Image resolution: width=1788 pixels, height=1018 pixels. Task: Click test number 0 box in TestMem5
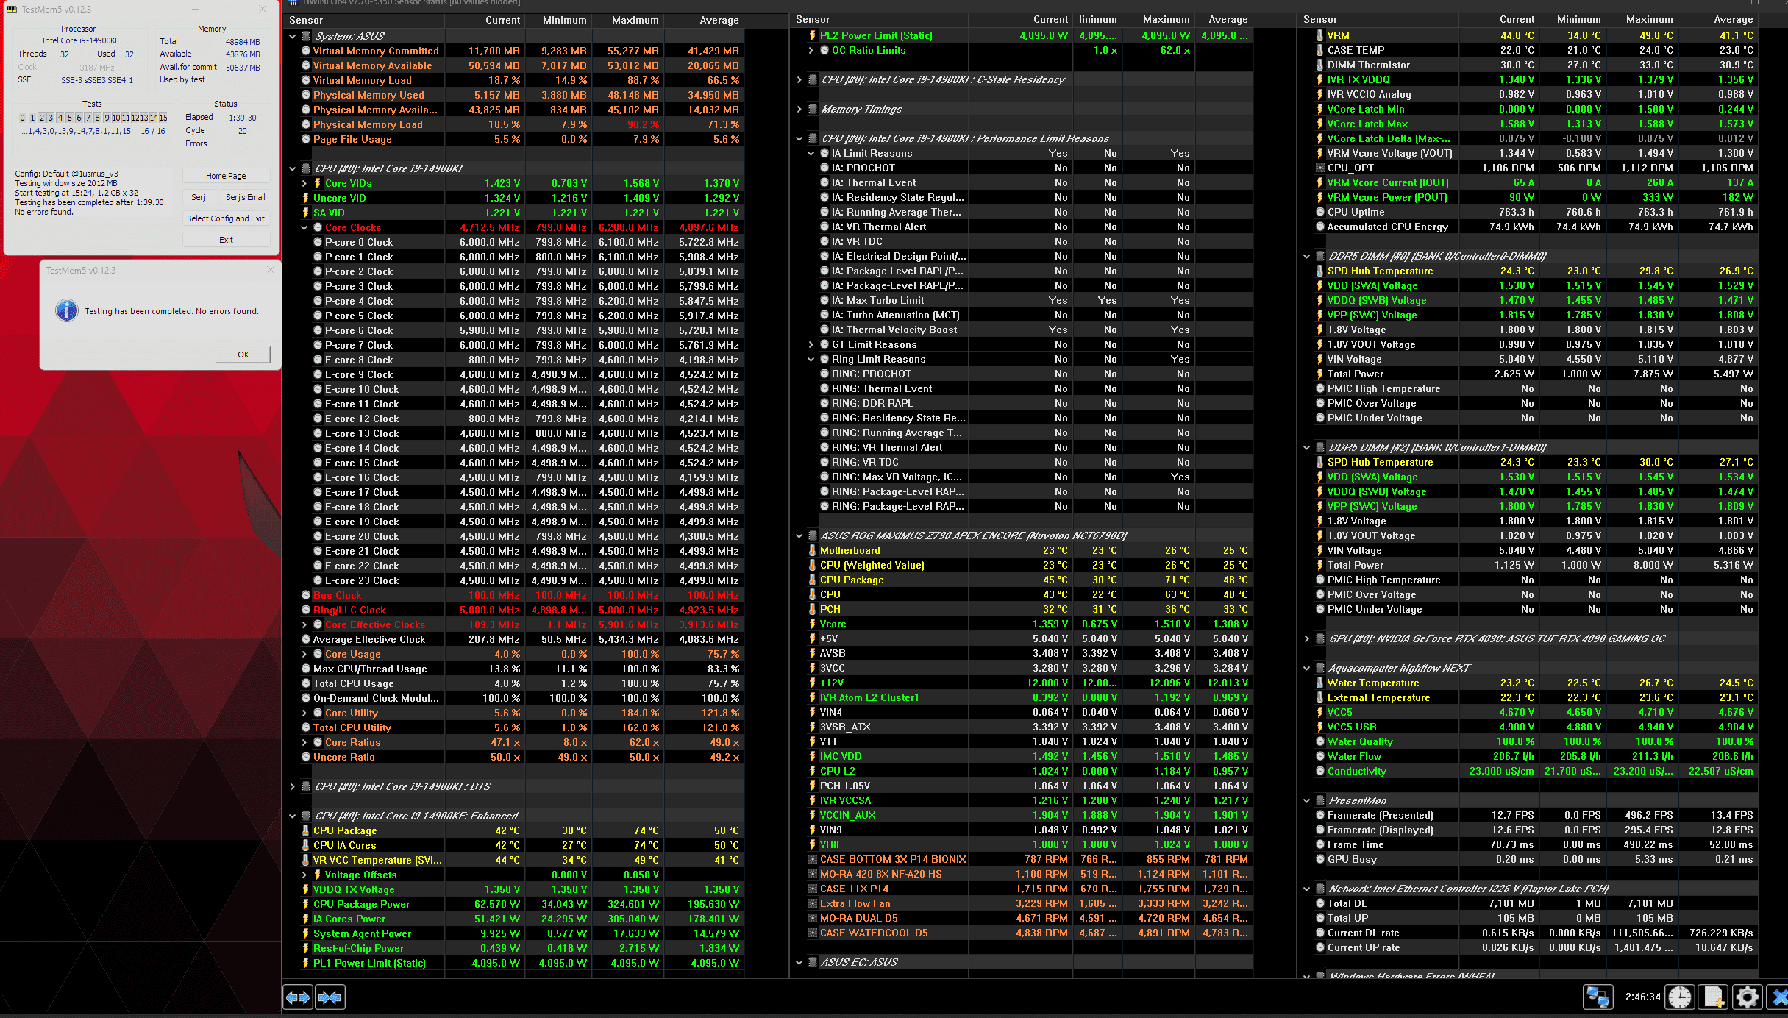[x=23, y=118]
